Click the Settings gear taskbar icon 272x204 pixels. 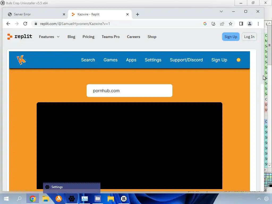pyautogui.click(x=72, y=199)
